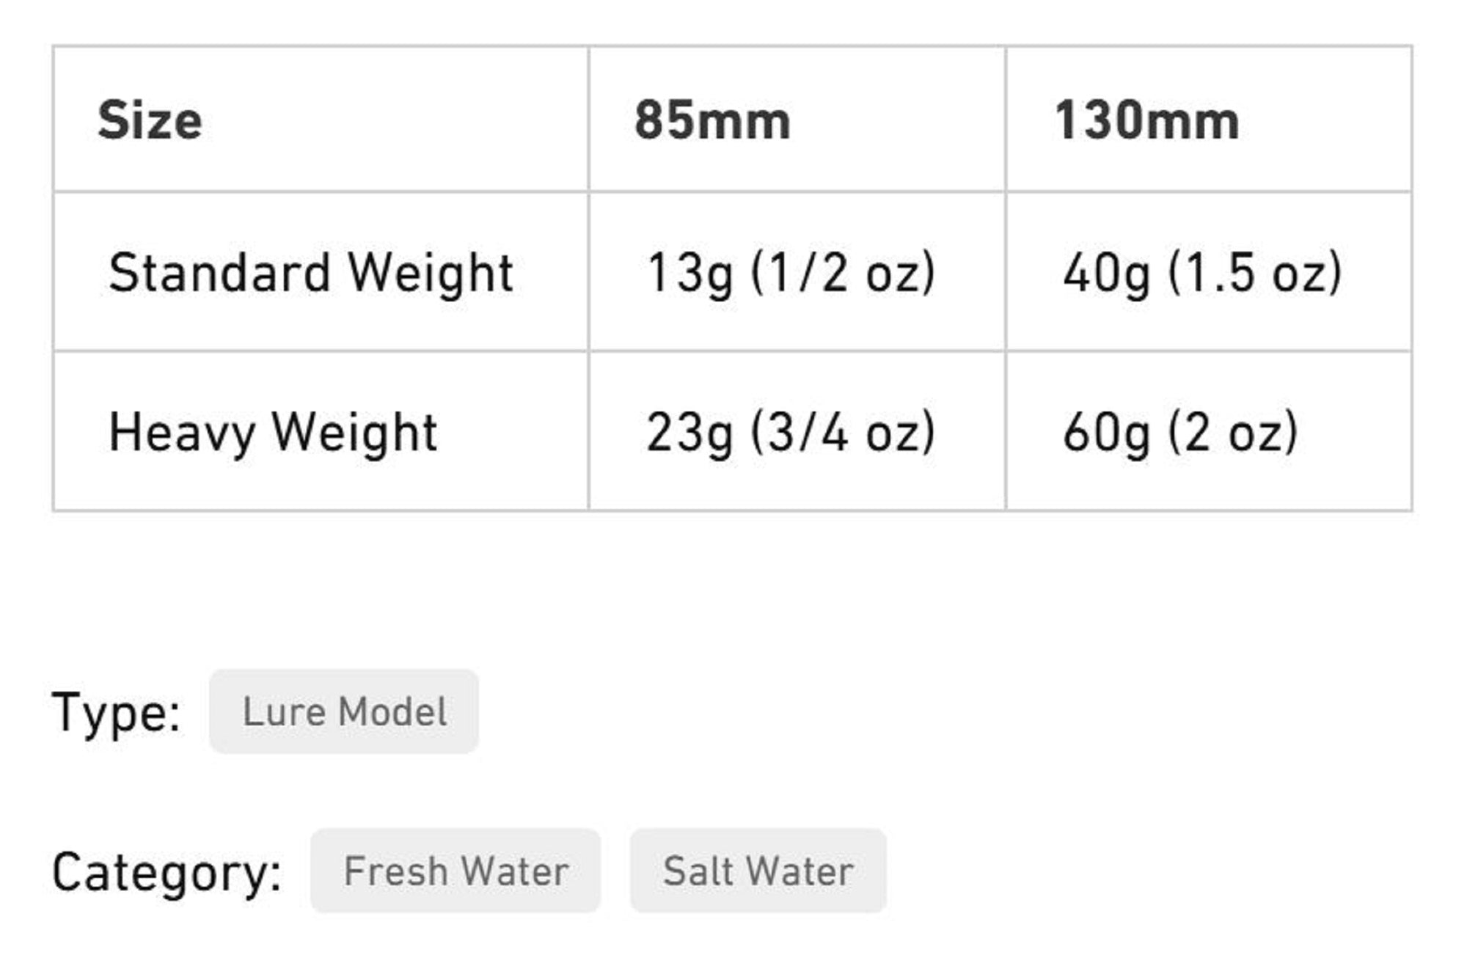The height and width of the screenshot is (963, 1467).
Task: Click the (1/2 oz) conversion text
Action: (843, 274)
